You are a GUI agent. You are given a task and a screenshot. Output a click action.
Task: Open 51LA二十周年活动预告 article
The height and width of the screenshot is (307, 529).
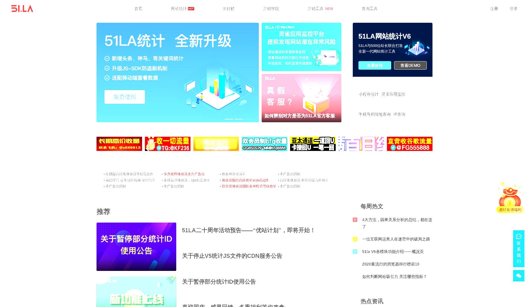tap(249, 230)
